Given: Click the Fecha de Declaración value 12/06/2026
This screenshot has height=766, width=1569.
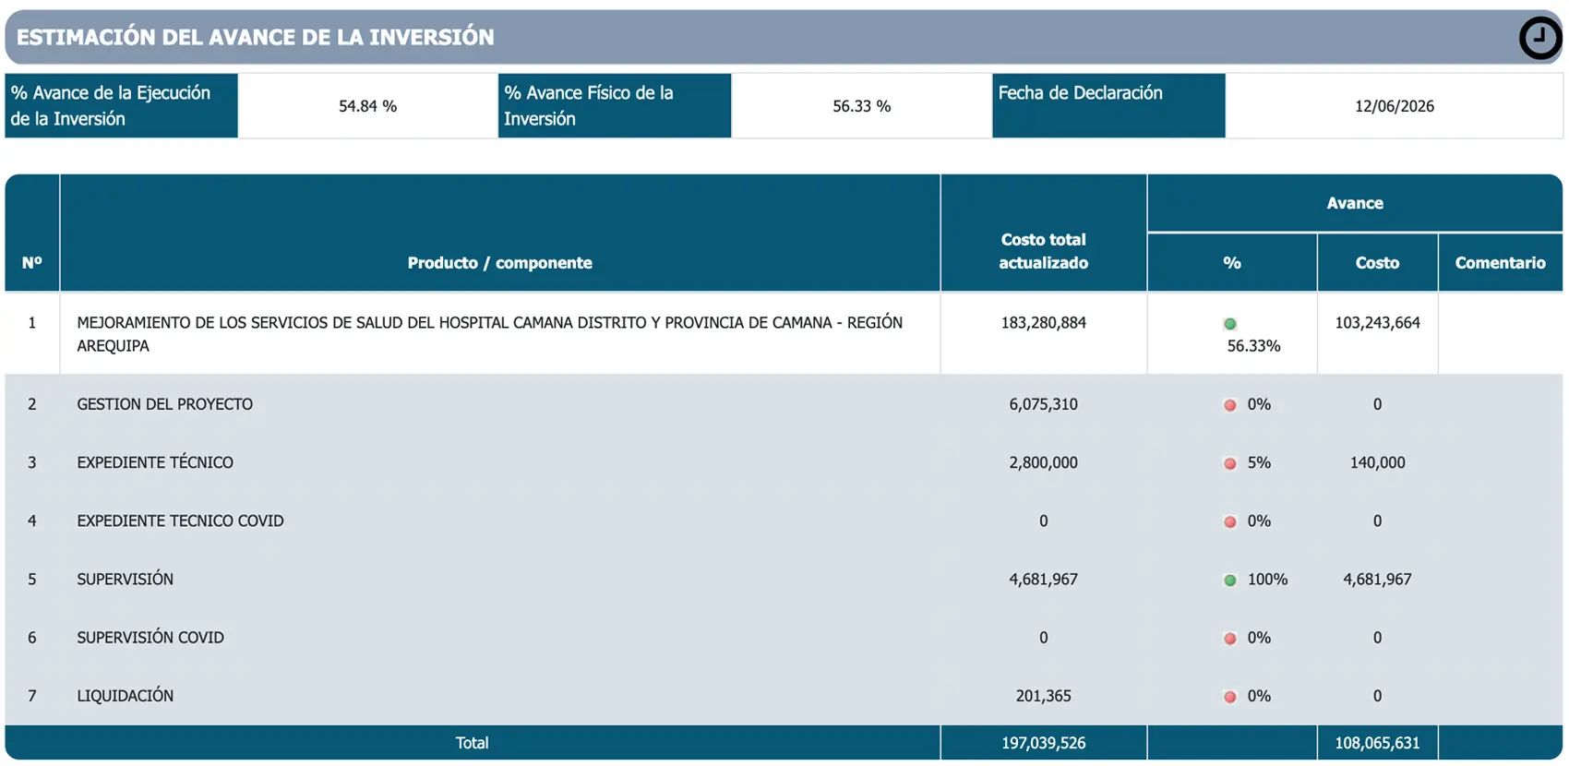Looking at the screenshot, I should pyautogui.click(x=1394, y=106).
